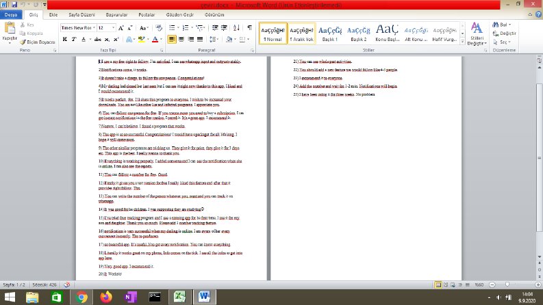Apply the Başlık 1 style
Screen dimensions: 543x305
[x=330, y=34]
